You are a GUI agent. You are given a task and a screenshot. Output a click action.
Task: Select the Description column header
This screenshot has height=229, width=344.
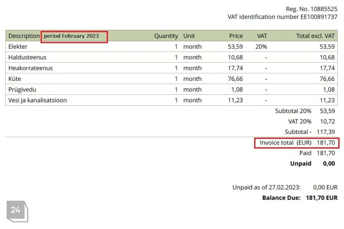(x=24, y=36)
